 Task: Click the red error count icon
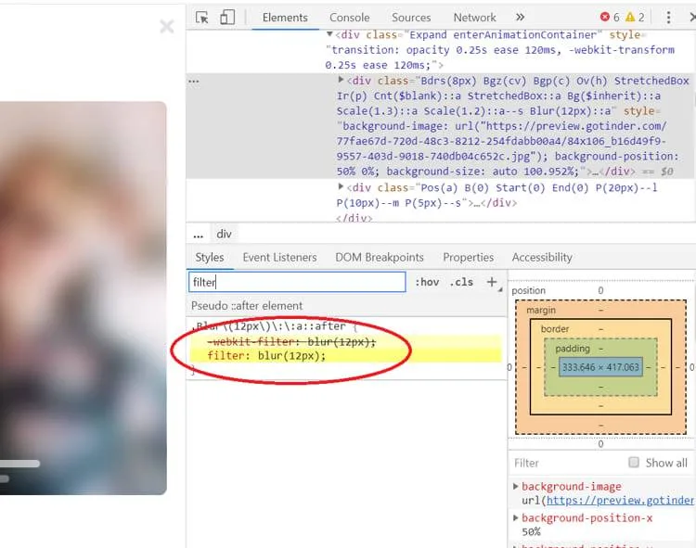[606, 17]
